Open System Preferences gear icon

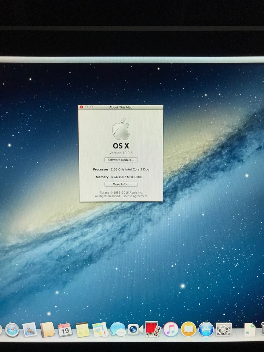click(x=224, y=329)
